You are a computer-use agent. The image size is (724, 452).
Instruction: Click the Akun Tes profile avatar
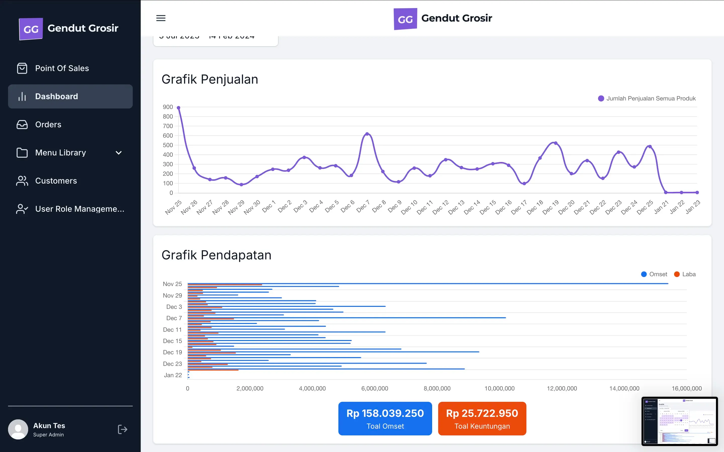tap(18, 429)
